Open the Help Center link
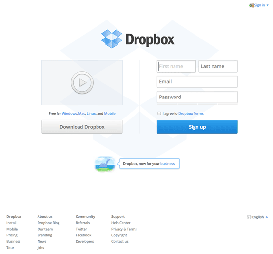The image size is (273, 254). 121,223
